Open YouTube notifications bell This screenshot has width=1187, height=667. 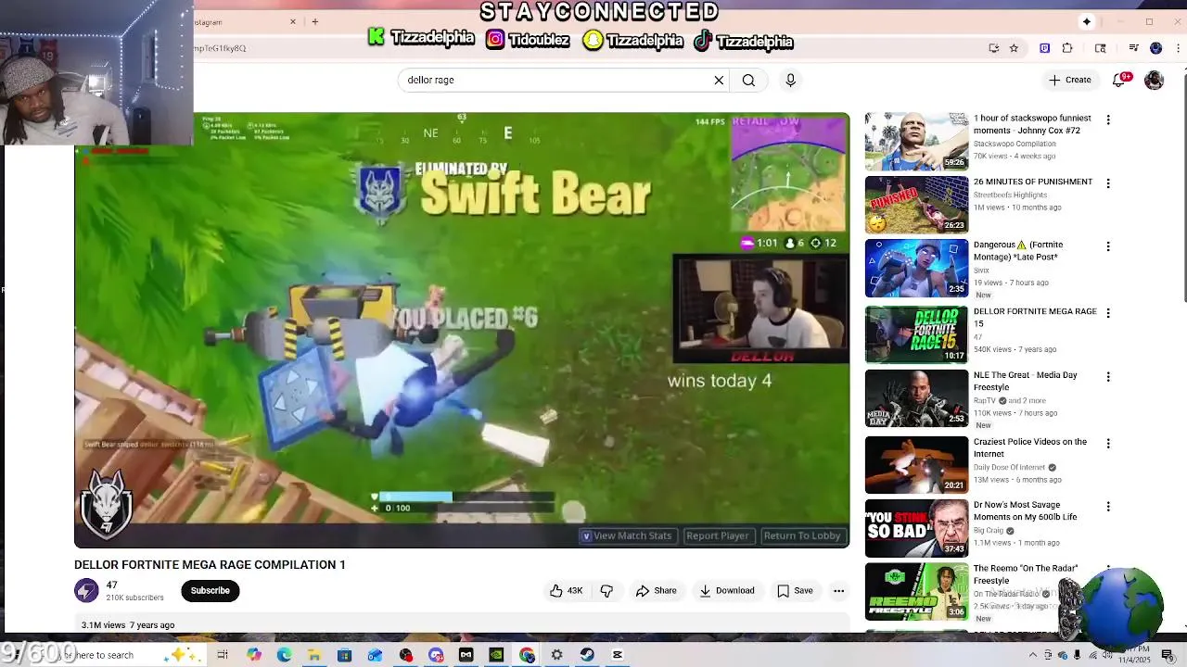(1119, 81)
